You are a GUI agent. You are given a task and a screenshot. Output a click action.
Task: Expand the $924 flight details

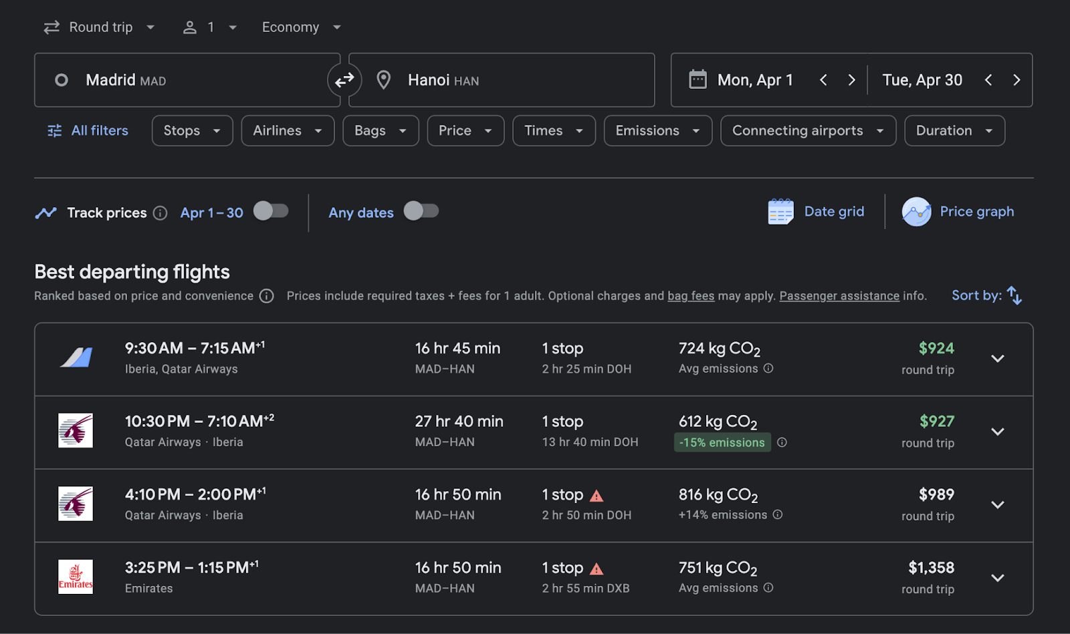pos(998,359)
